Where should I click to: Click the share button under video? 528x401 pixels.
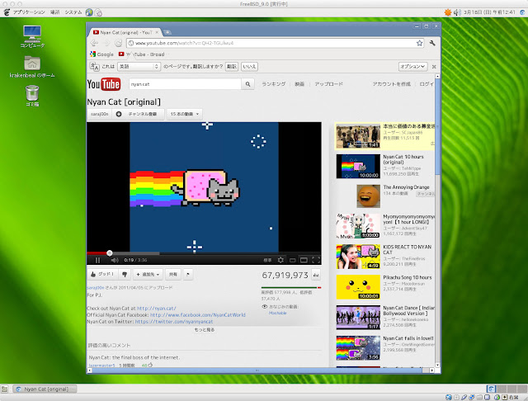pos(173,275)
